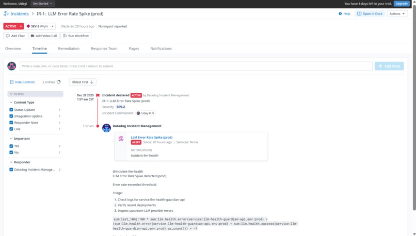Viewport: 416px width, 236px height.
Task: Click the '@incident-llm-health' mention
Action: point(128,172)
